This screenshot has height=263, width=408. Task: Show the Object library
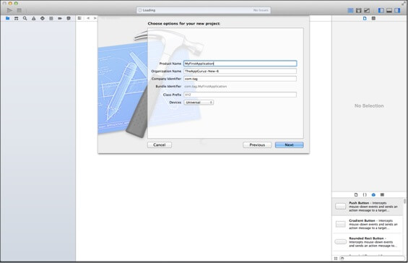pyautogui.click(x=373, y=195)
